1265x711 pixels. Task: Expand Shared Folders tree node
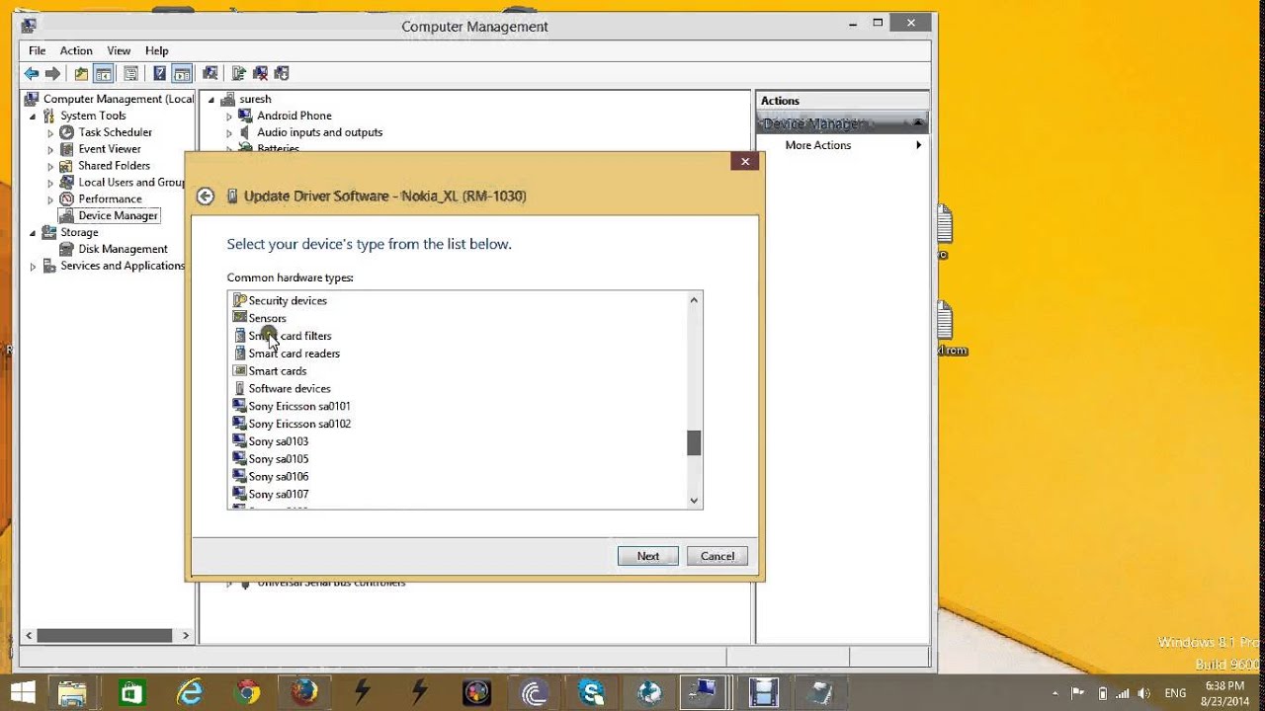coord(50,166)
